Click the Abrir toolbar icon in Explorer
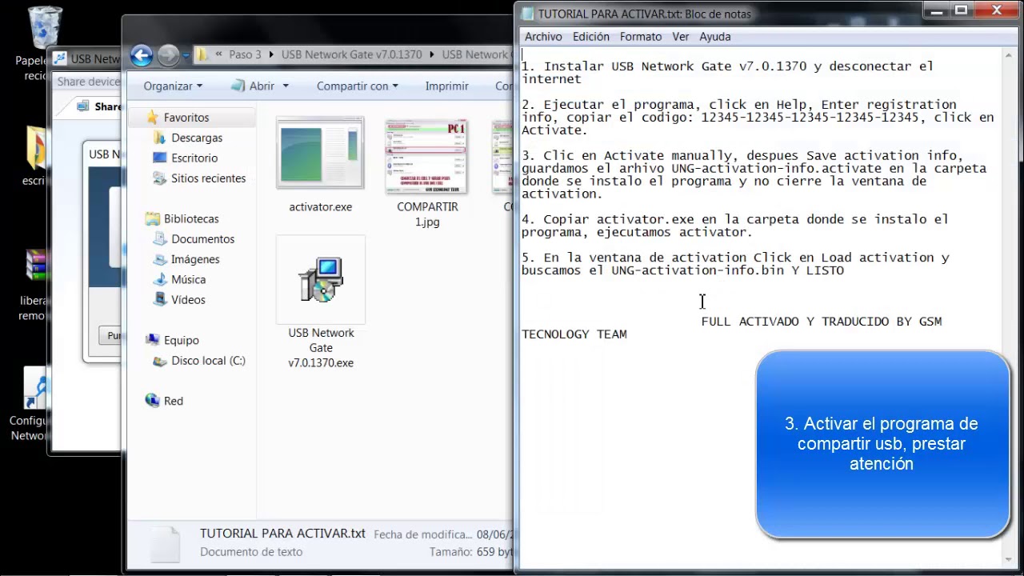This screenshot has width=1024, height=576. click(238, 86)
